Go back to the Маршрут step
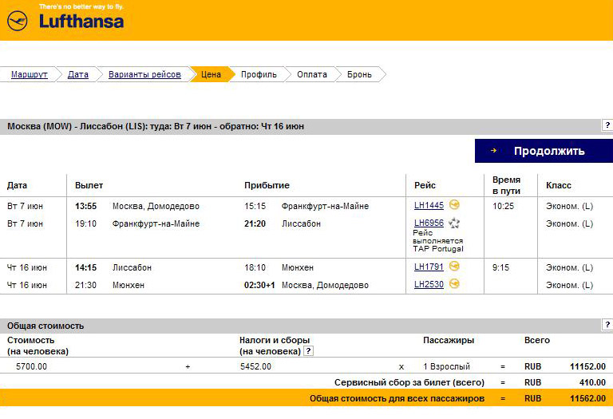This screenshot has width=613, height=419. [x=30, y=75]
